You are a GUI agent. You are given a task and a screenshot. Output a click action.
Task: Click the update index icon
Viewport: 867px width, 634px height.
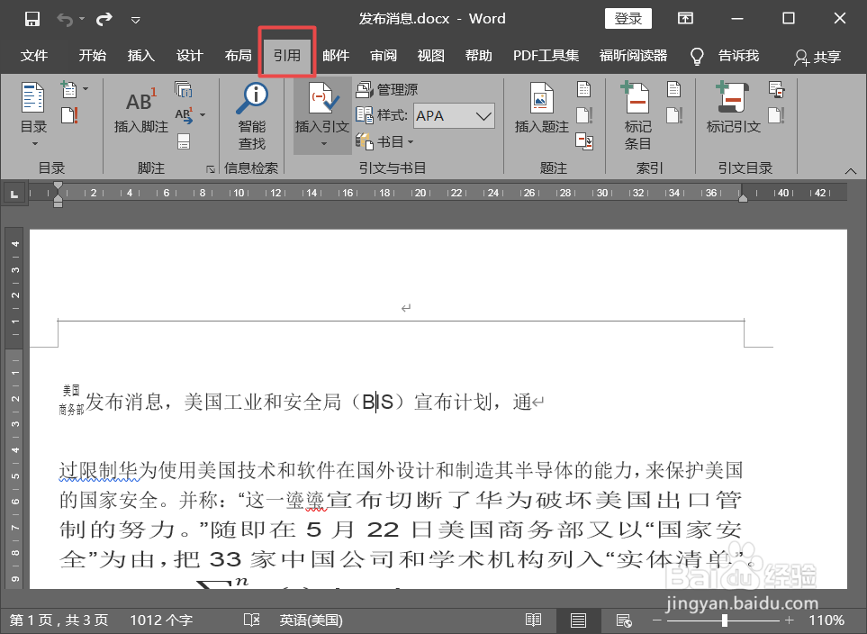tap(674, 115)
